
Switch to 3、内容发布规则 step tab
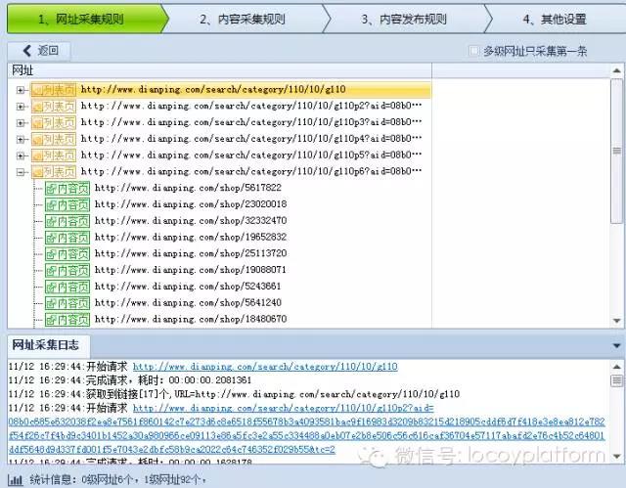click(x=404, y=19)
